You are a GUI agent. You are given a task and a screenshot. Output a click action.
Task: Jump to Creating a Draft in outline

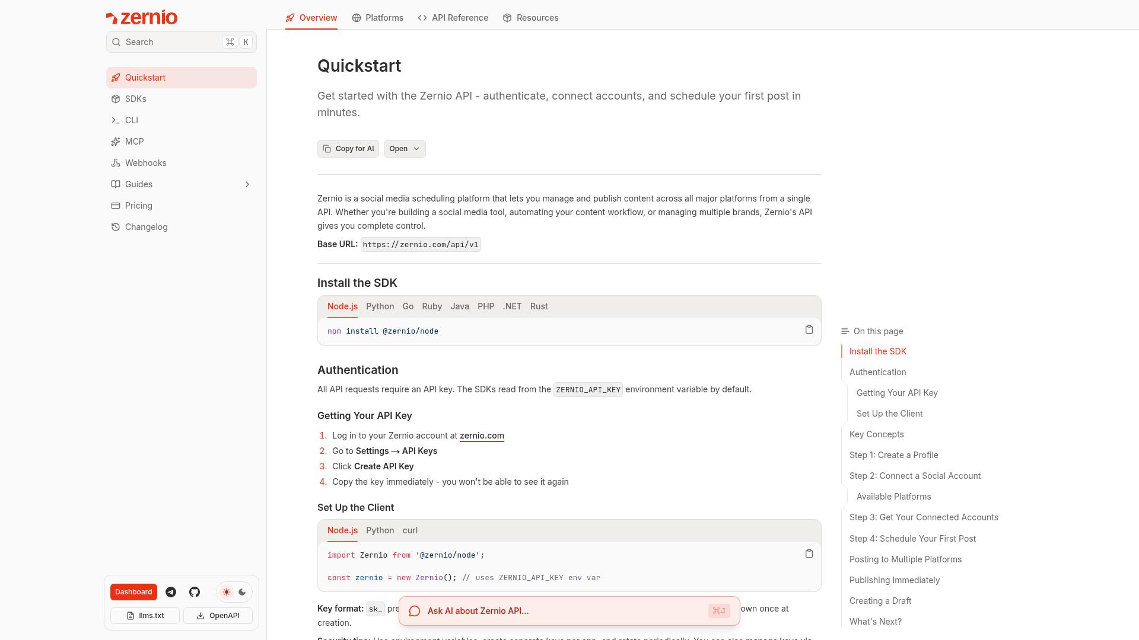880,601
